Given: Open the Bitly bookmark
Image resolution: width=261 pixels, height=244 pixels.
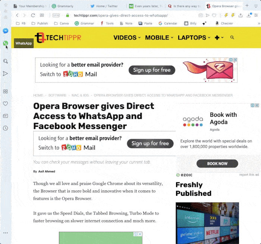Looking at the screenshot, I should tap(190, 24).
